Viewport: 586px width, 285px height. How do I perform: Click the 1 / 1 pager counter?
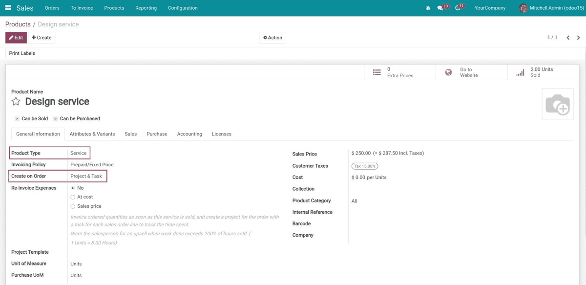[x=552, y=38]
